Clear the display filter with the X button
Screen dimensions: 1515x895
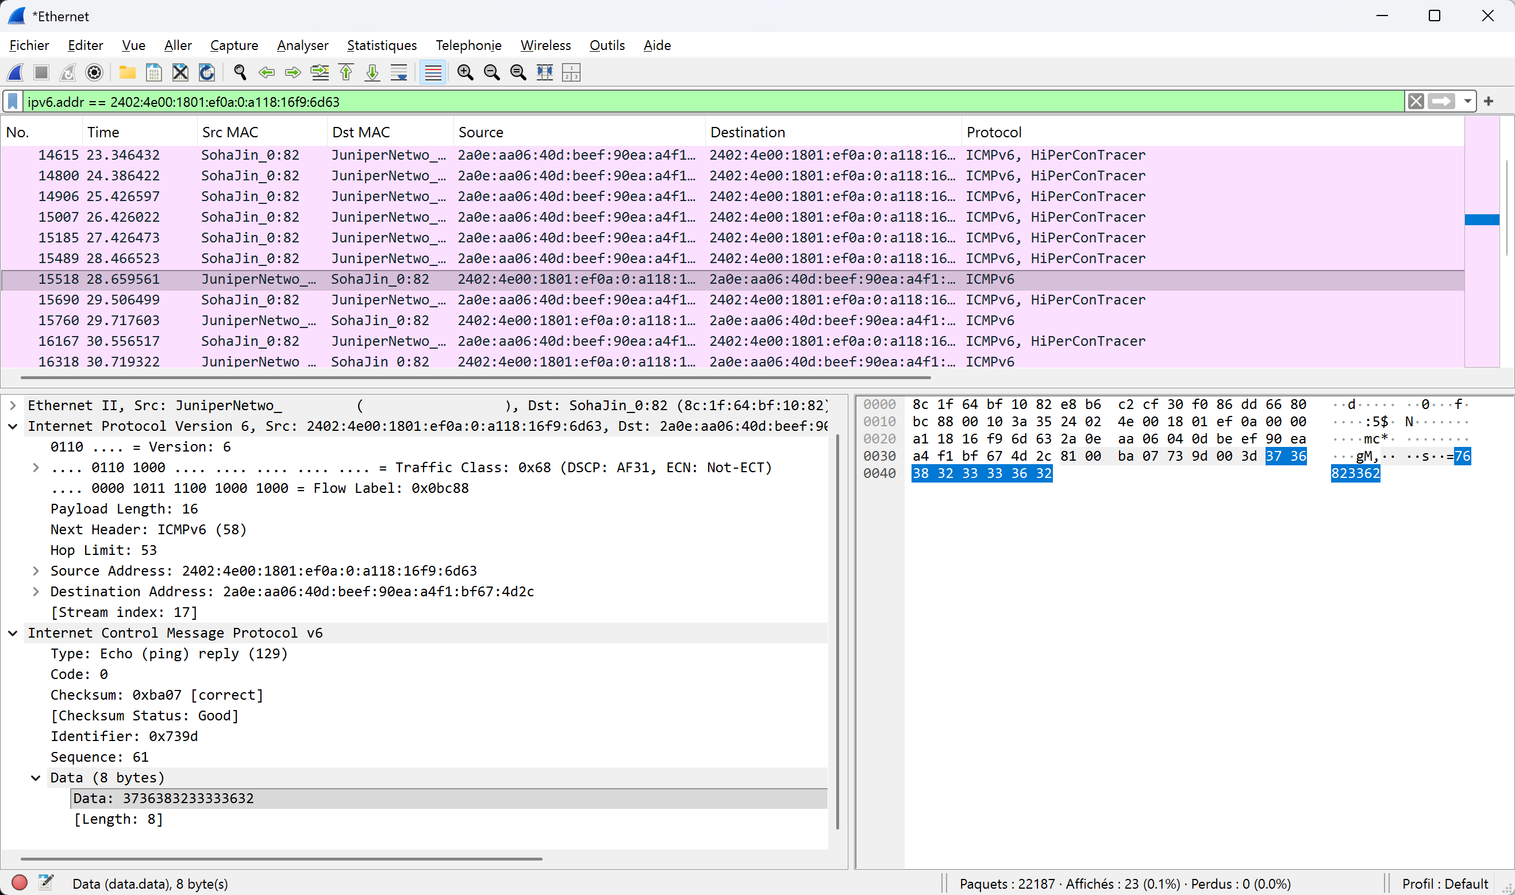1416,101
